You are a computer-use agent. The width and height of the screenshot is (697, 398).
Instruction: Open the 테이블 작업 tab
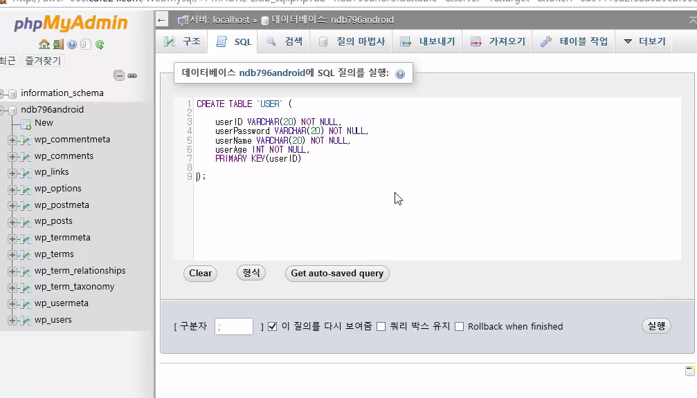574,41
